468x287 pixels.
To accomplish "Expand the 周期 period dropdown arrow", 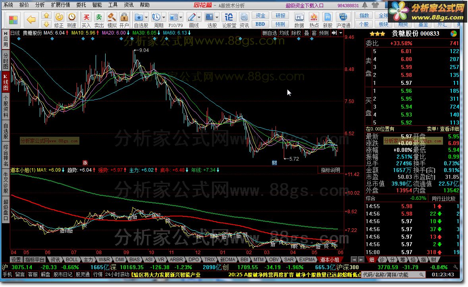I will [163, 17].
